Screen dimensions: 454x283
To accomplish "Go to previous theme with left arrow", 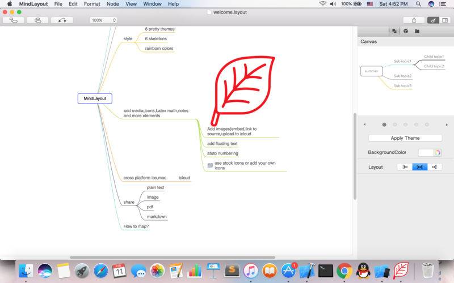I will 364,124.
